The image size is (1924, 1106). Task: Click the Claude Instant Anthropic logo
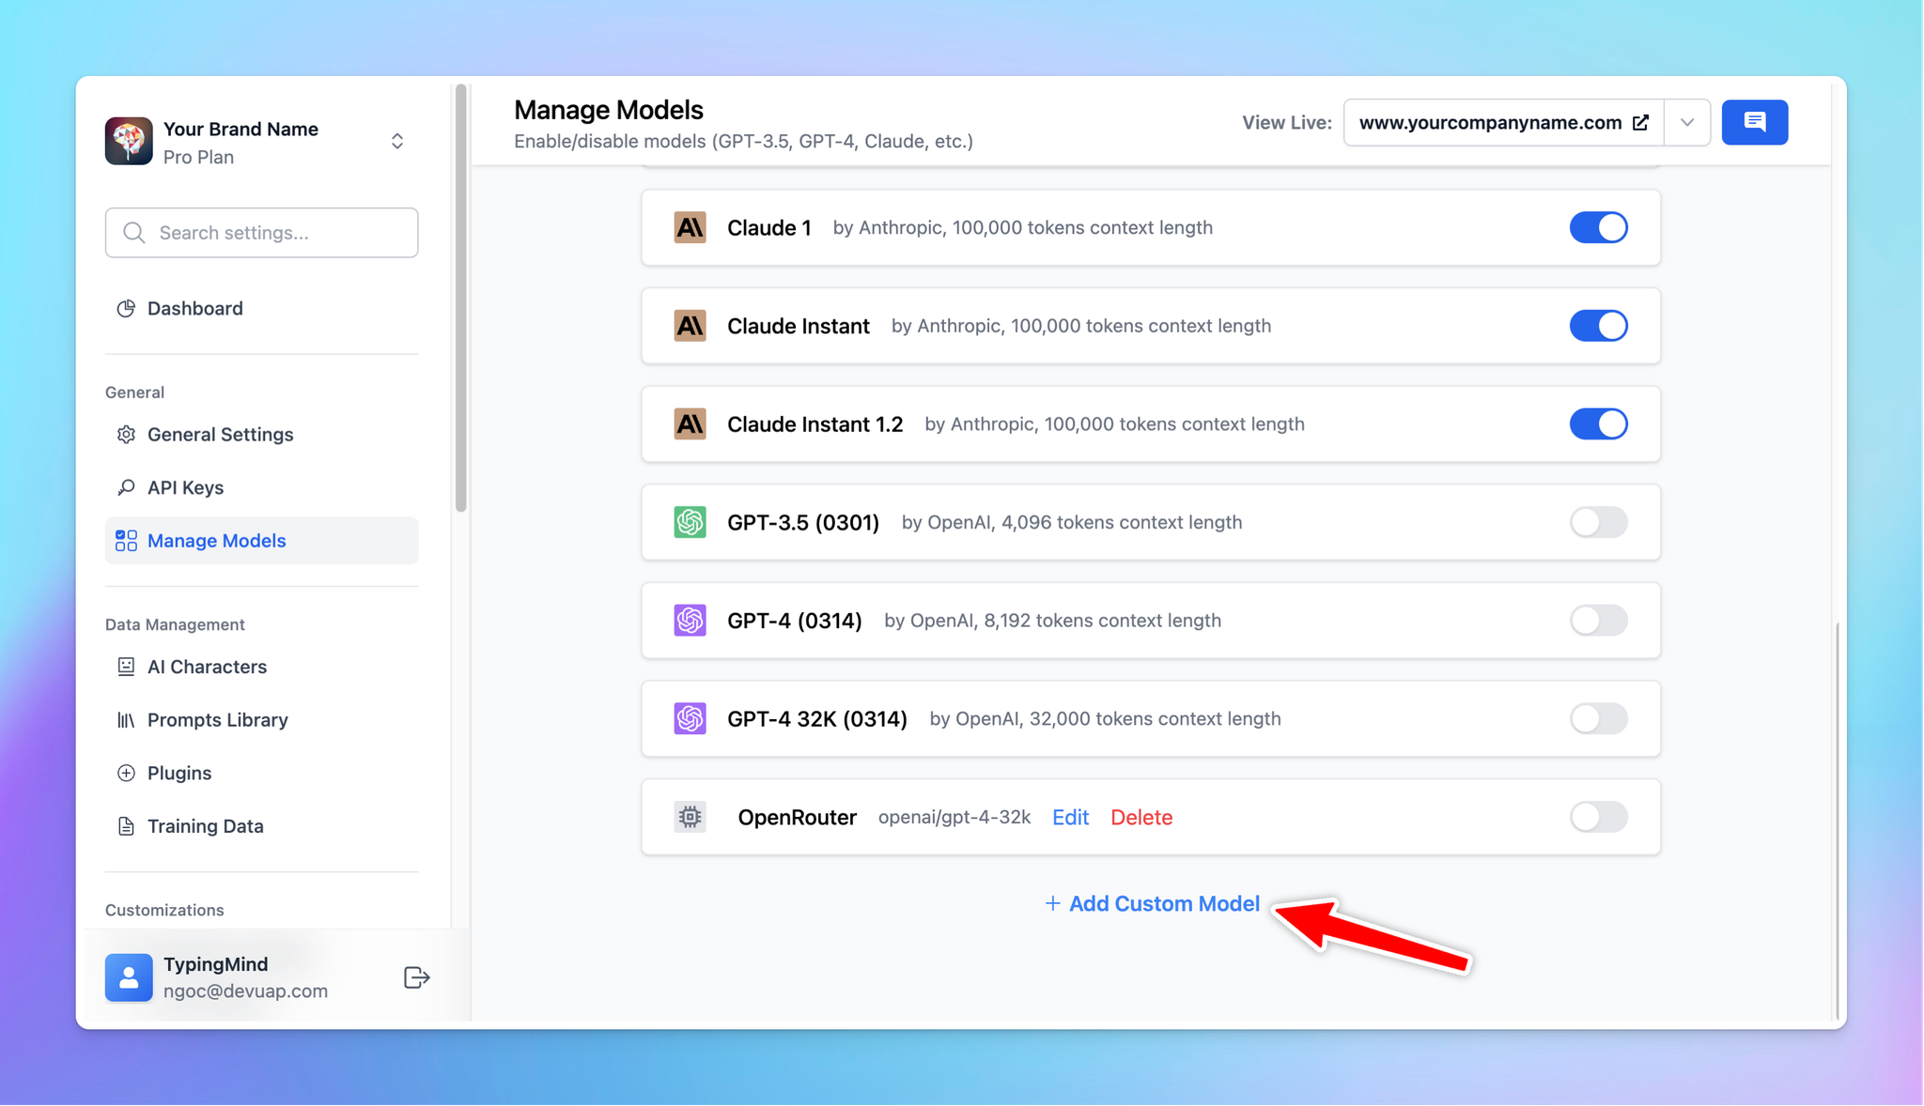pyautogui.click(x=690, y=326)
